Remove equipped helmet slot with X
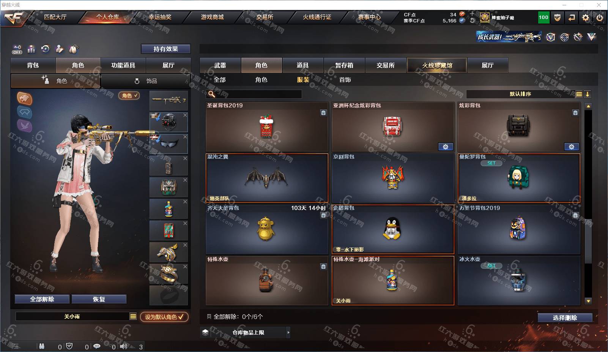The width and height of the screenshot is (608, 352). pyautogui.click(x=185, y=115)
